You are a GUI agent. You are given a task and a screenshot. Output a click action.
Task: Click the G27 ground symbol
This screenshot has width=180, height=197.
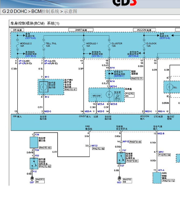pyautogui.click(x=32, y=179)
